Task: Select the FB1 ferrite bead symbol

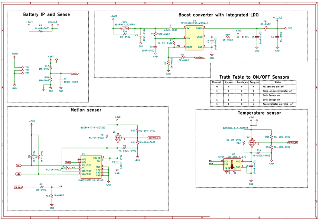Action: point(266,28)
